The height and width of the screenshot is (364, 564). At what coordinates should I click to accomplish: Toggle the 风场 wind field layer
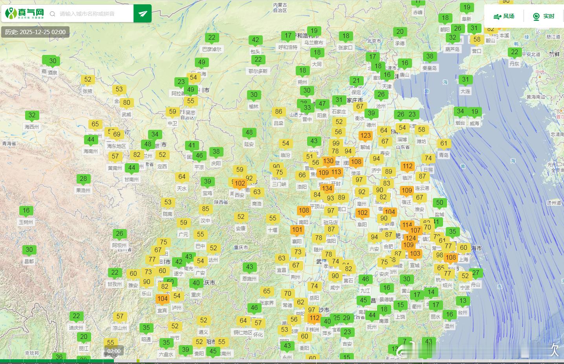(504, 16)
